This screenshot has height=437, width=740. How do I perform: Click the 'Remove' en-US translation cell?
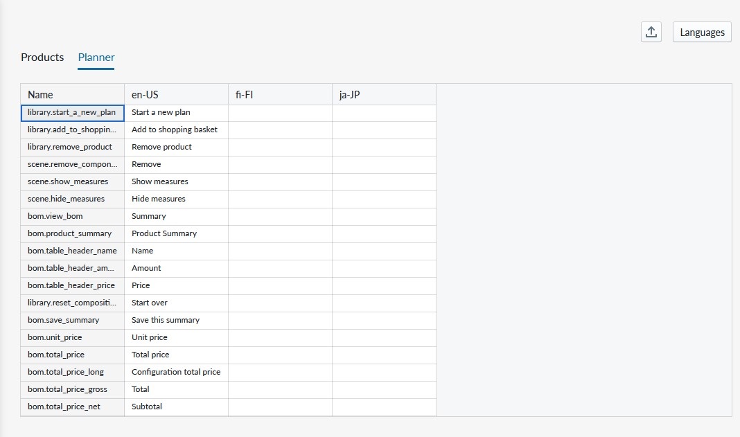(177, 165)
